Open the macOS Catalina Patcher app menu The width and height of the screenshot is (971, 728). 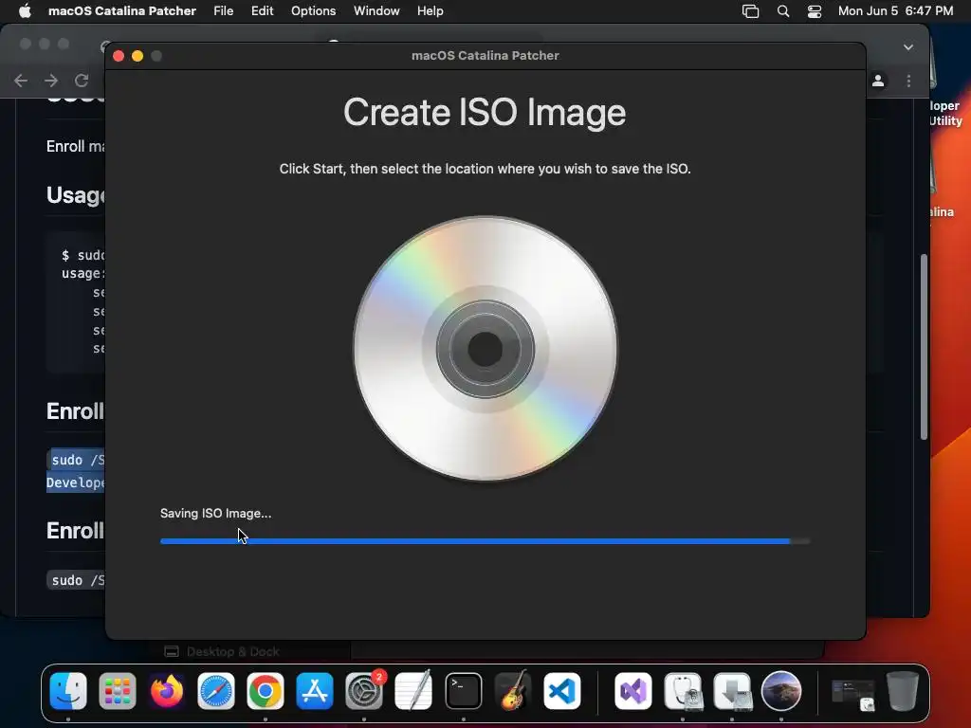[x=122, y=11]
